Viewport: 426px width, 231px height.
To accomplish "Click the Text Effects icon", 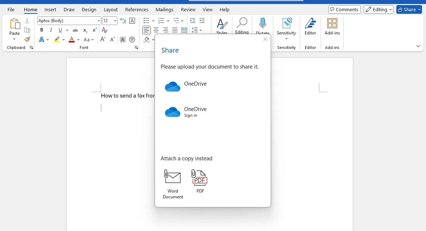I will 42,40.
